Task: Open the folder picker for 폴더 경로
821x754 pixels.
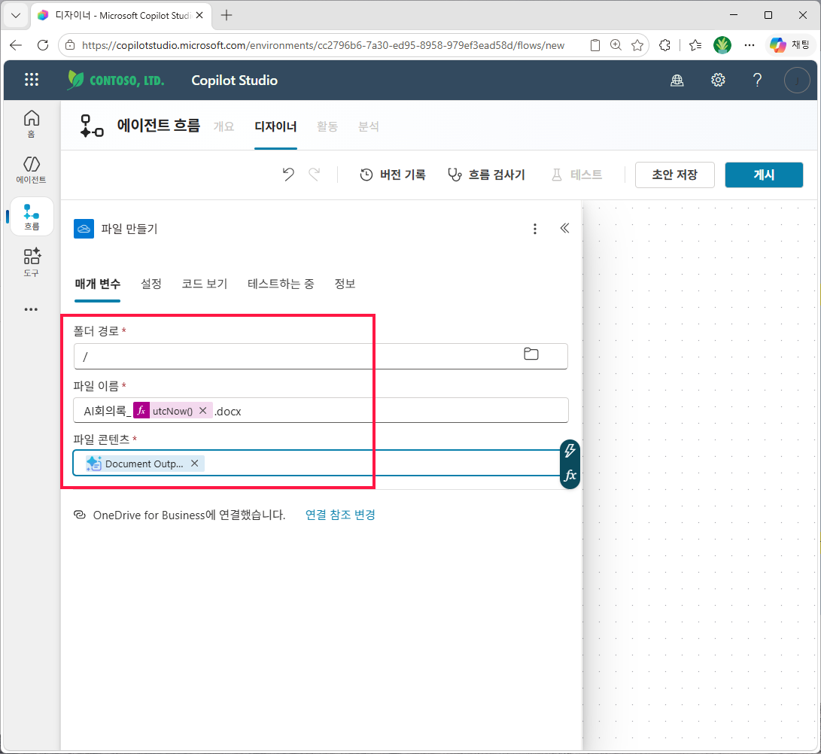Action: pyautogui.click(x=531, y=354)
